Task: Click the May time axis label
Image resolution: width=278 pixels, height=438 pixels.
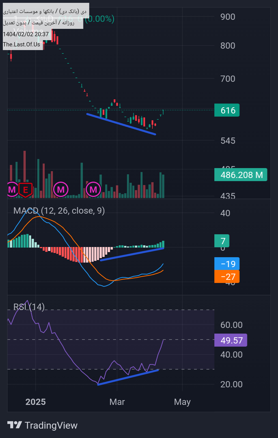Action: 182,402
